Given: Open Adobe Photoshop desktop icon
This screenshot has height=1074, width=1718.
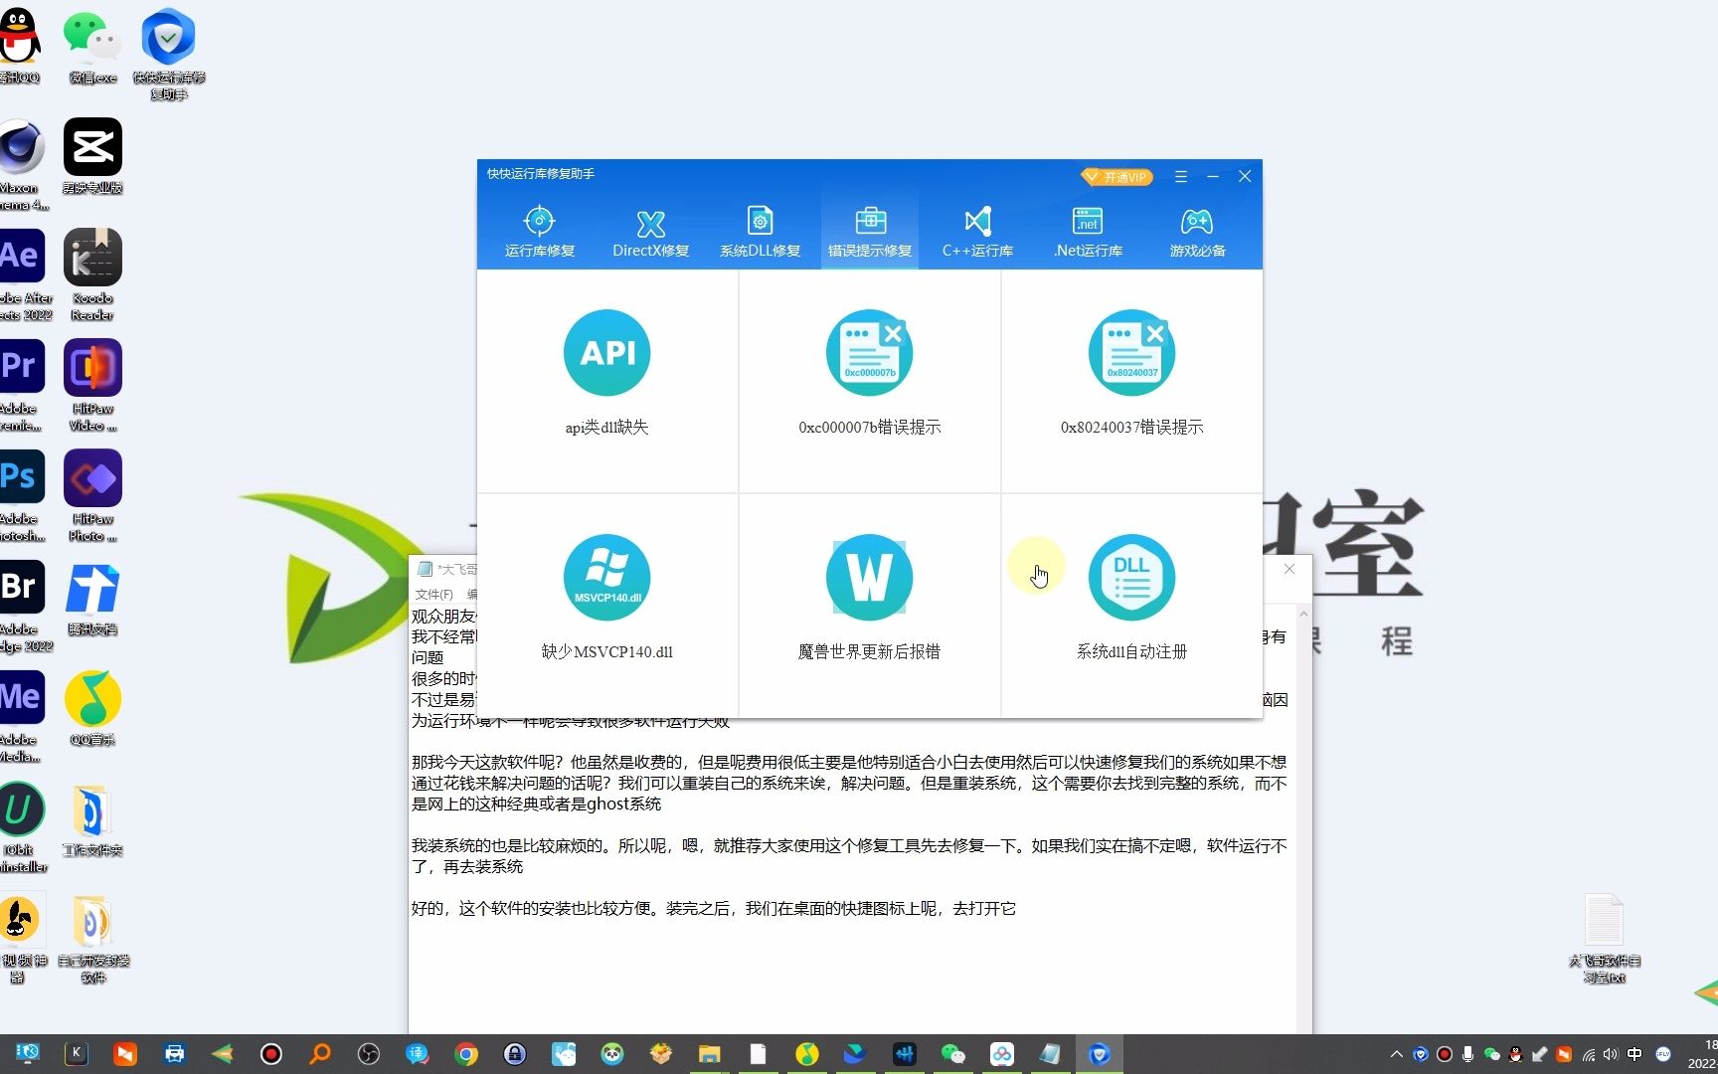Looking at the screenshot, I should (x=21, y=496).
